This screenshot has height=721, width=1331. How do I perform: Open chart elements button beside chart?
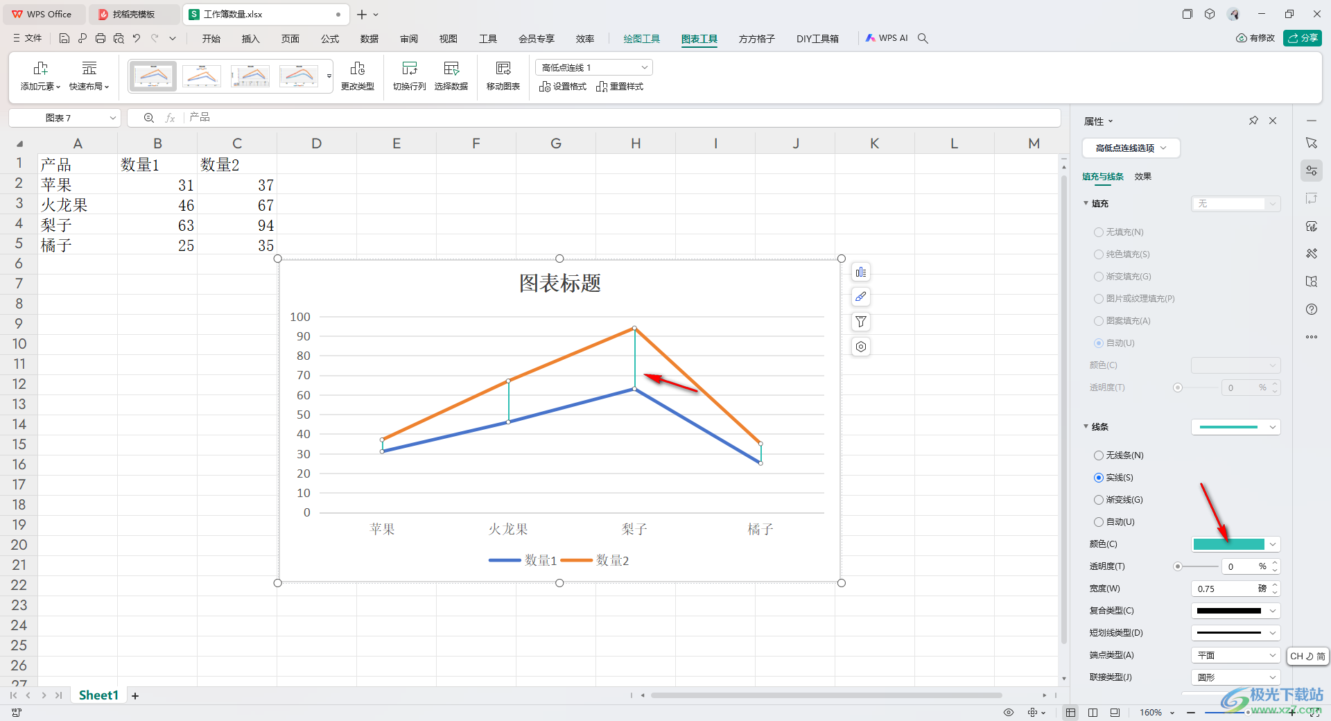pos(861,272)
